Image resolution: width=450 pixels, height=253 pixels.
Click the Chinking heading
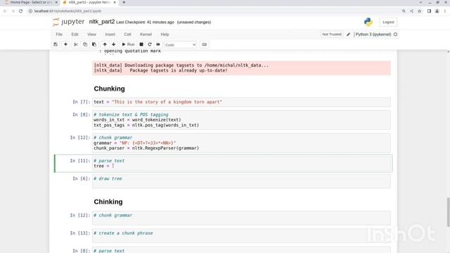point(108,202)
